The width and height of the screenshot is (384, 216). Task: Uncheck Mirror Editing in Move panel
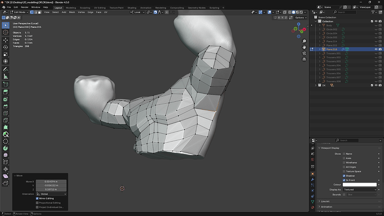tap(37, 198)
